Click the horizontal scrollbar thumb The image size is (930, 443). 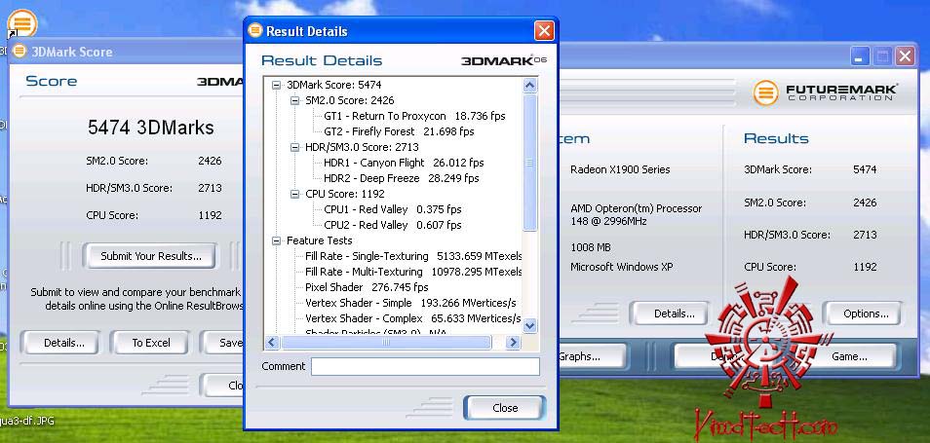coord(386,343)
